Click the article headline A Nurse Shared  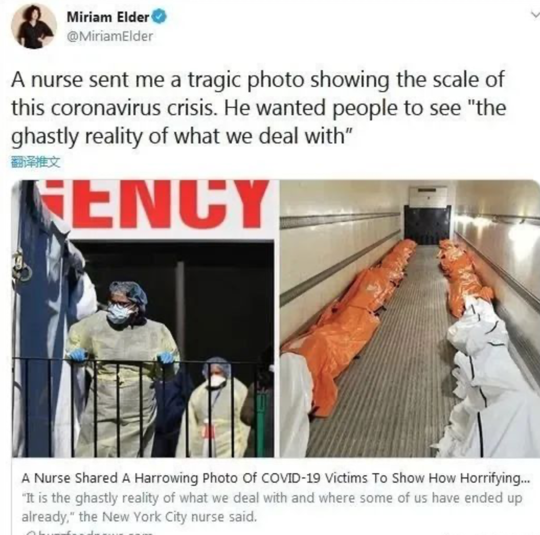tap(276, 478)
